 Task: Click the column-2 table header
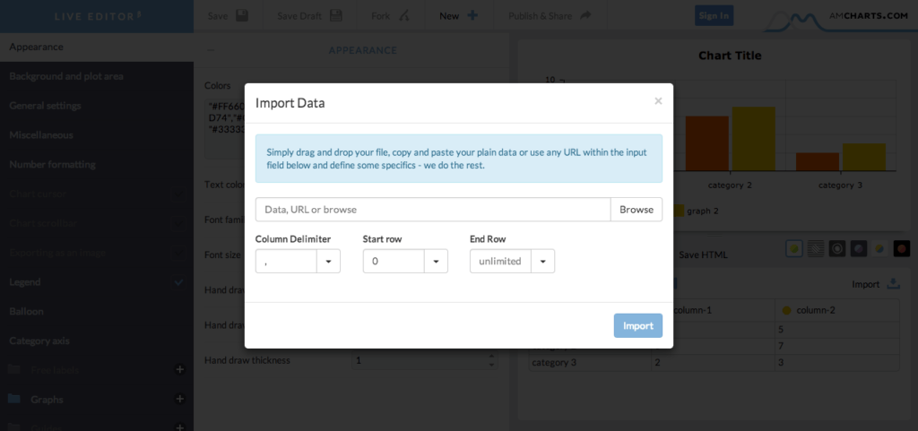pos(837,311)
